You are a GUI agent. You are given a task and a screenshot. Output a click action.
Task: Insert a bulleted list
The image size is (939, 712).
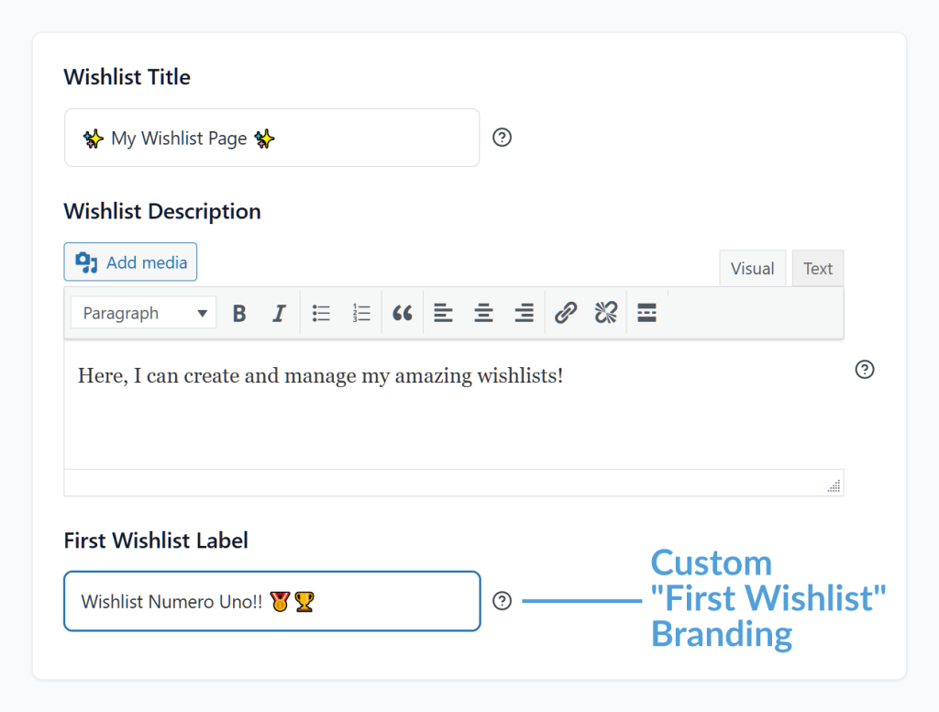coord(321,314)
